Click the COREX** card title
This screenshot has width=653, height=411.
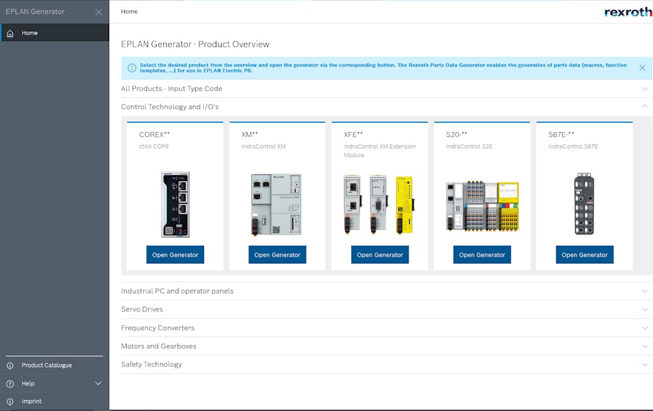coord(154,135)
